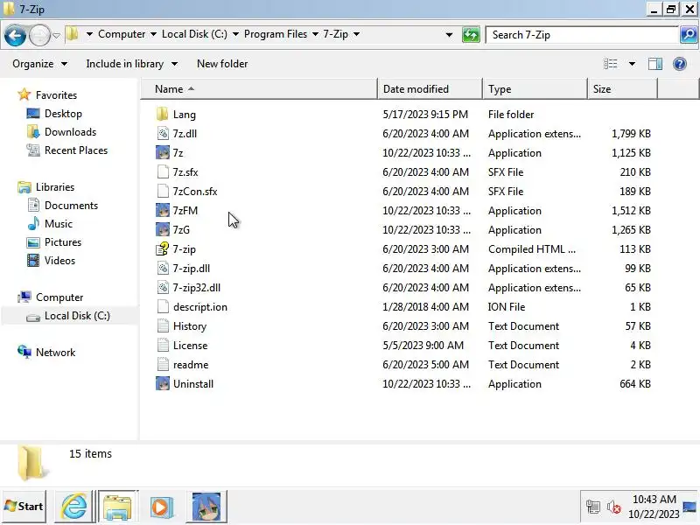Select the 7-zip compiled HTML help icon
The image size is (700, 525).
point(163,248)
